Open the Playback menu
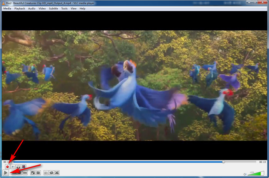 click(20, 8)
